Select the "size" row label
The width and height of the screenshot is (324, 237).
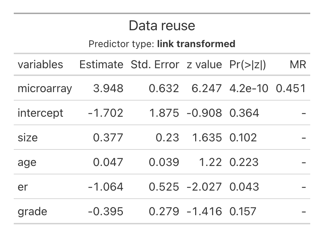point(28,137)
